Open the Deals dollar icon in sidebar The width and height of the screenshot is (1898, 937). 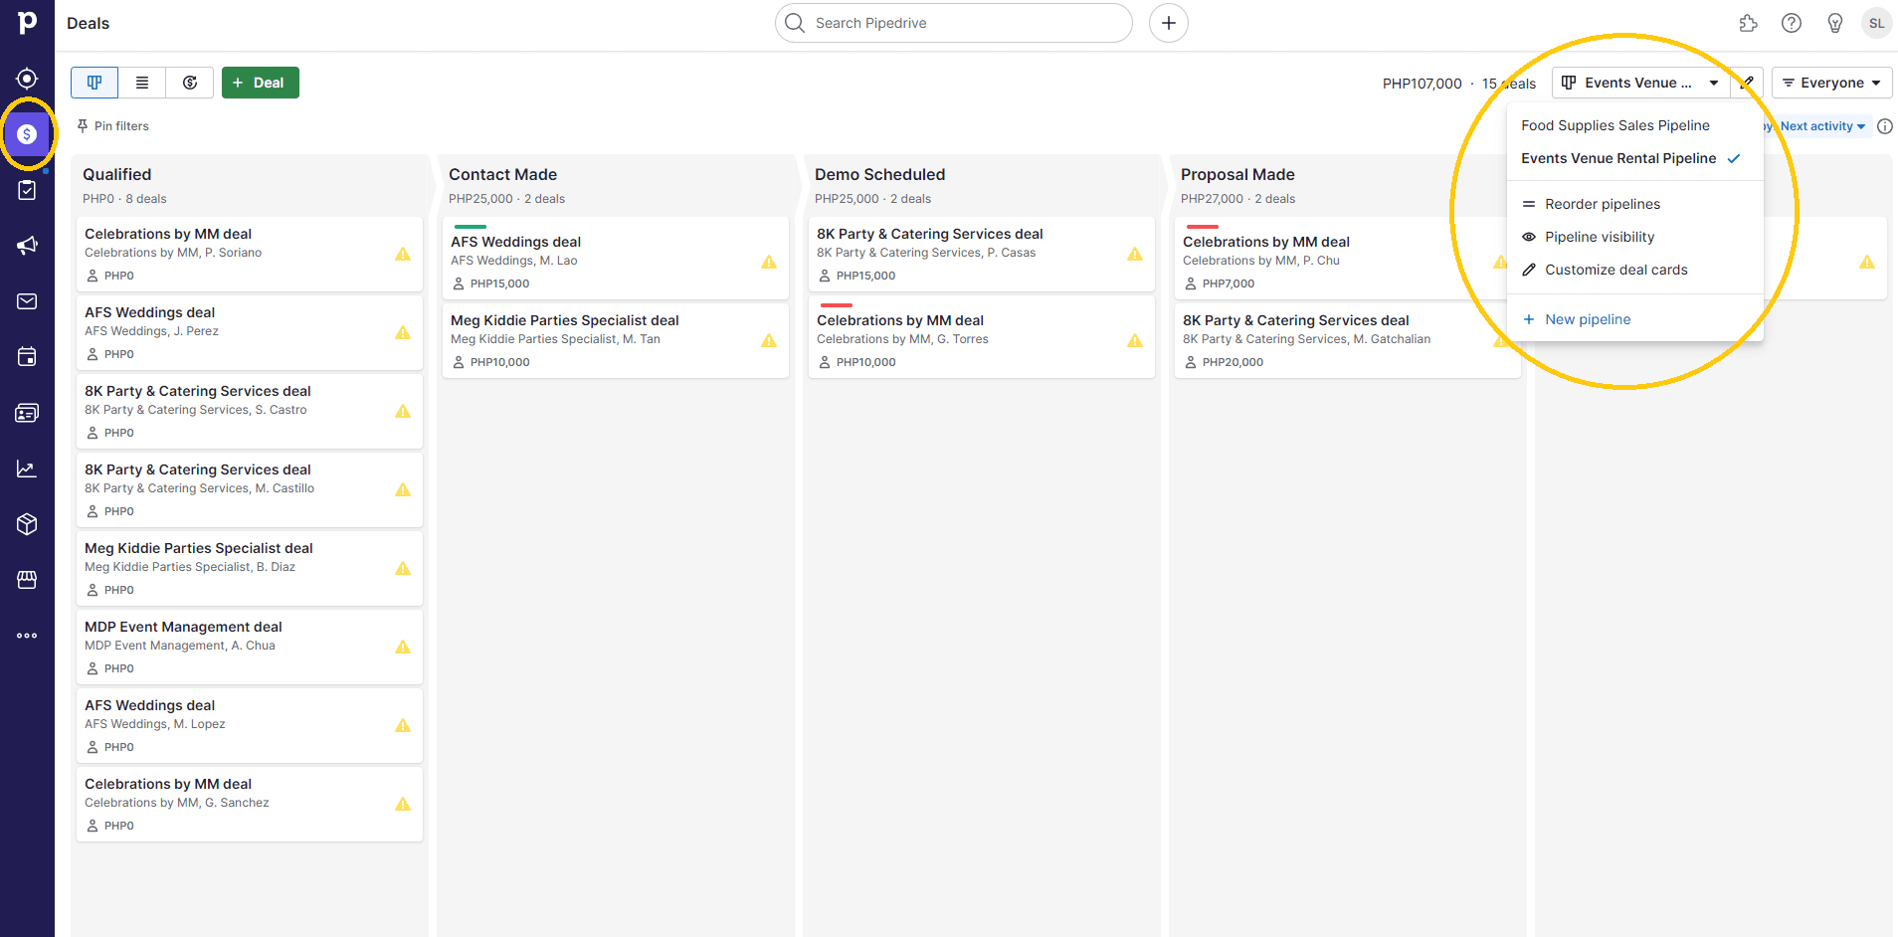point(27,134)
